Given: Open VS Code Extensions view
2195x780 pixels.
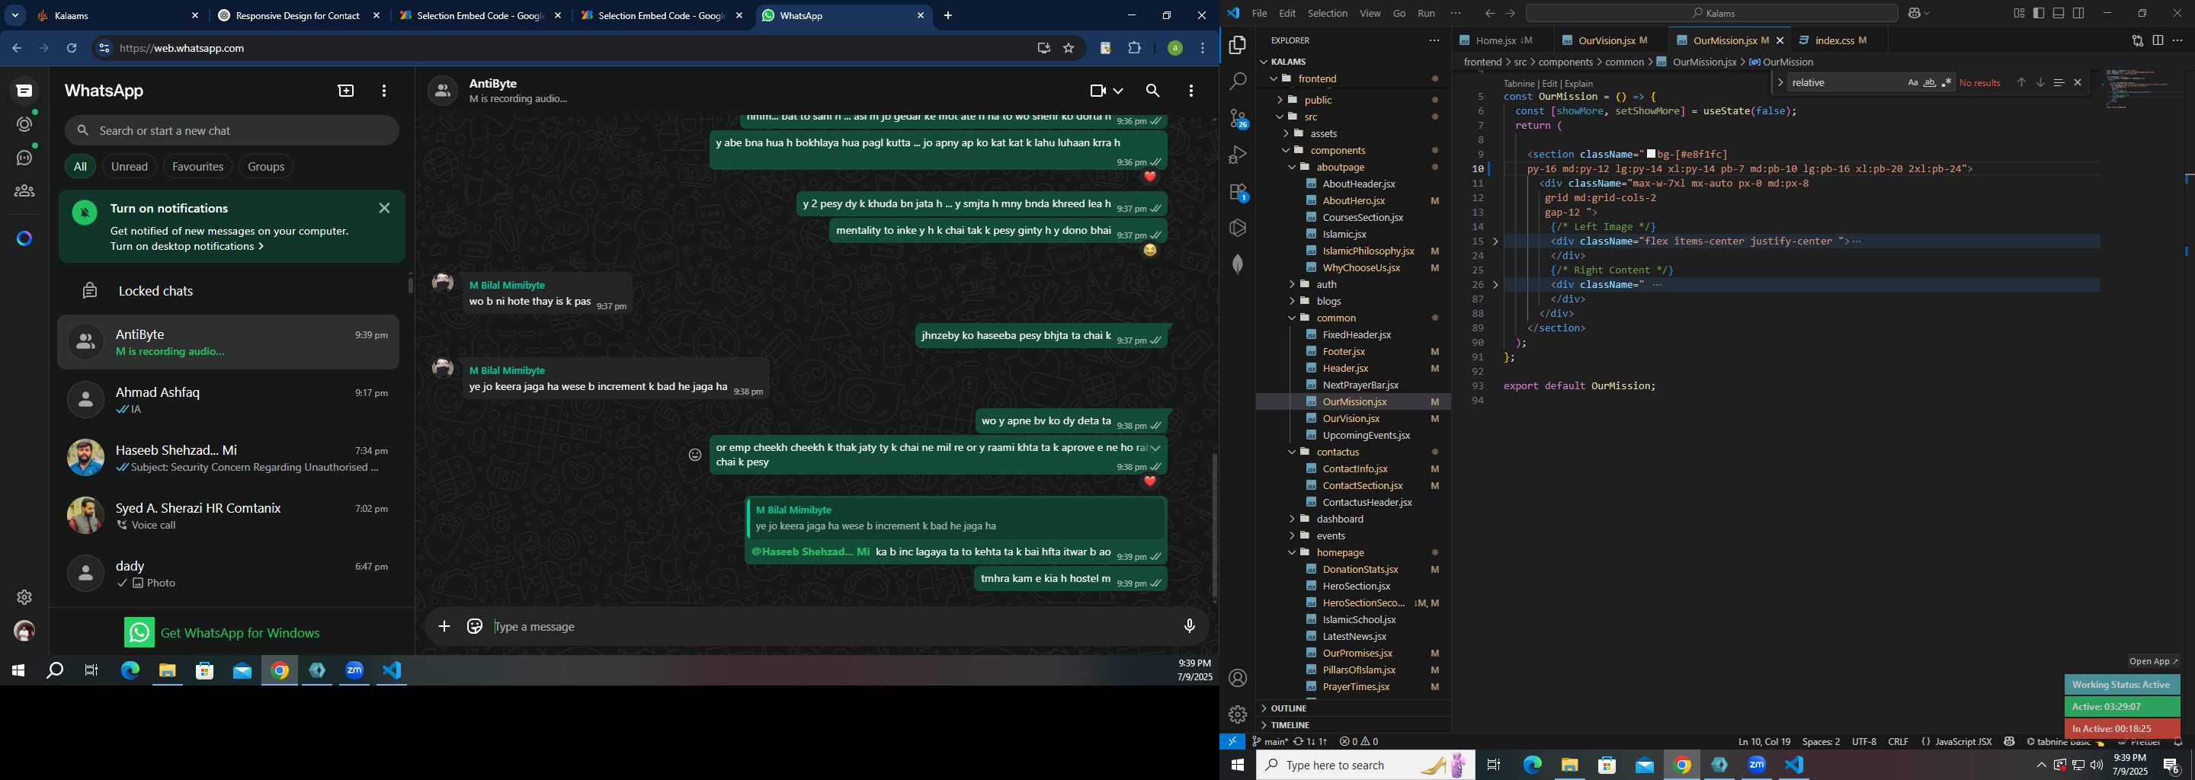Looking at the screenshot, I should 1237,193.
